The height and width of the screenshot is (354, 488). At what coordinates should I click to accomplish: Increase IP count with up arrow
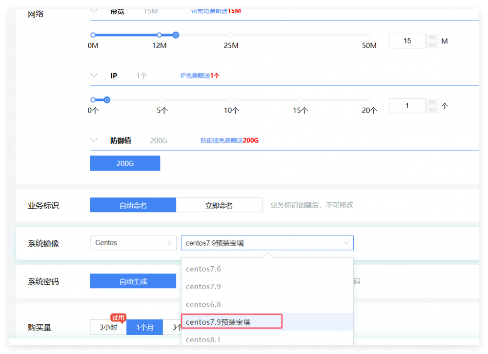[432, 102]
